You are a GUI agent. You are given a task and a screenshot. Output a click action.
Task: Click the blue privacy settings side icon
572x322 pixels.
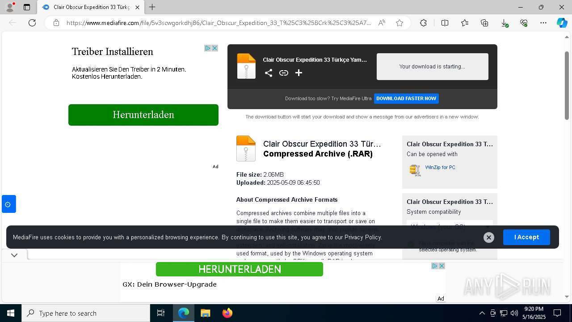8,204
